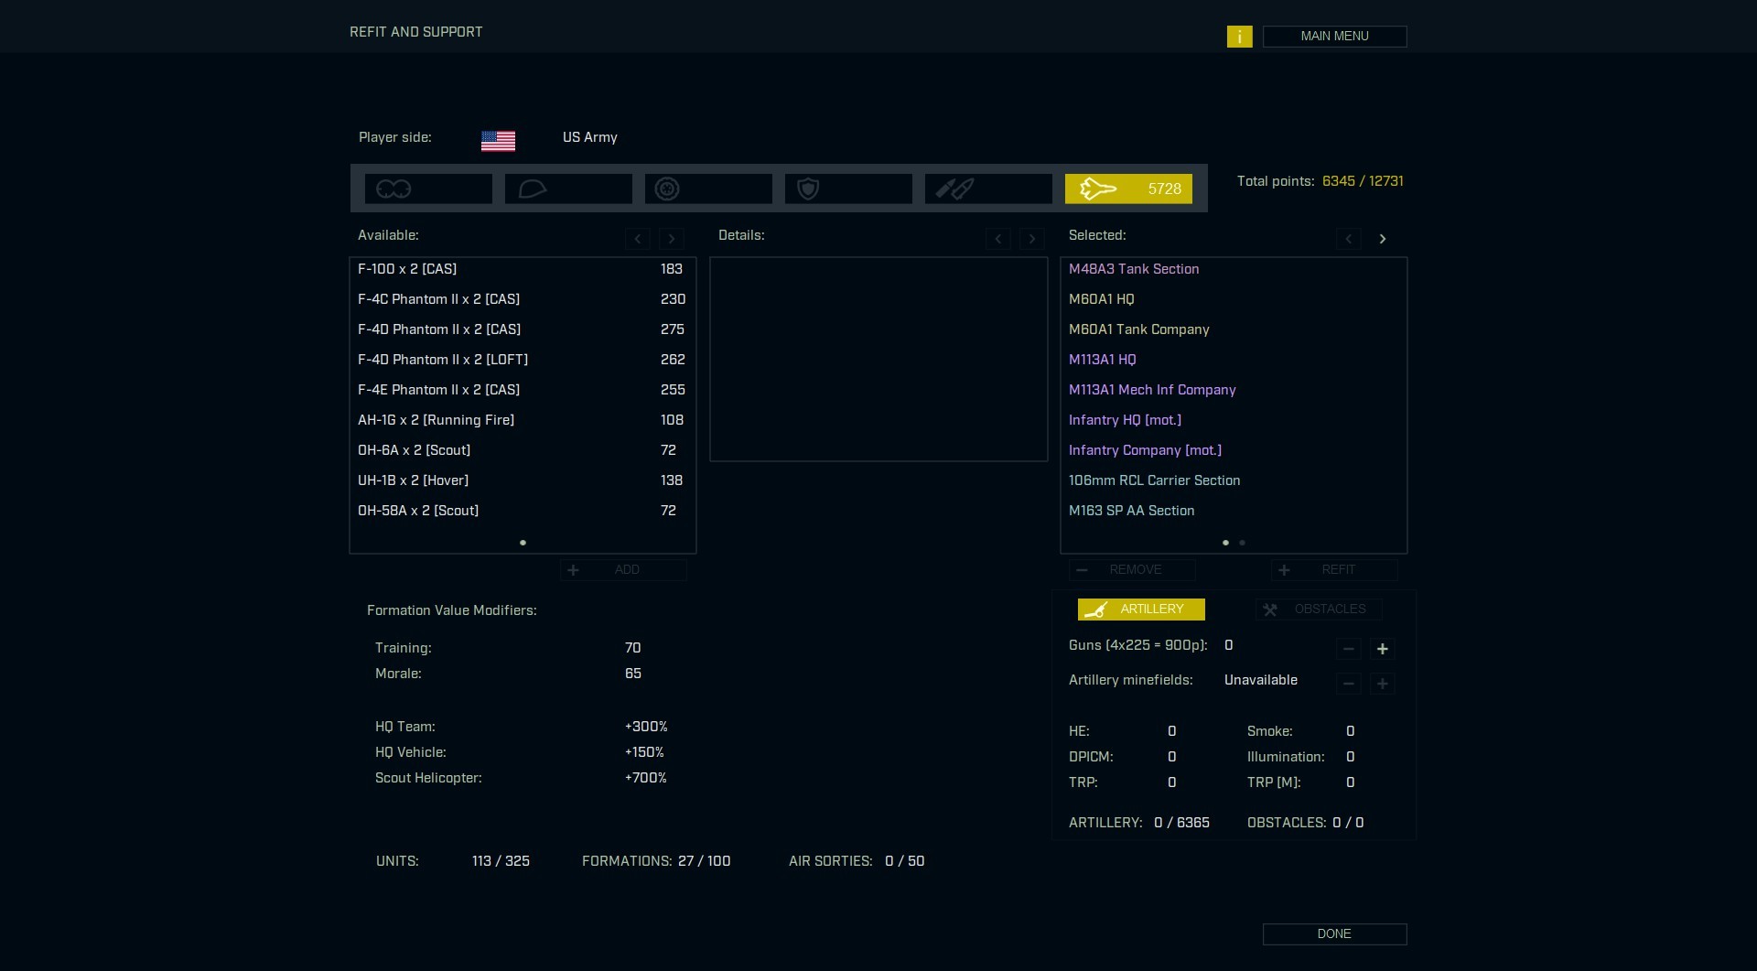Open the Main Menu
Image resolution: width=1757 pixels, height=971 pixels.
pos(1333,37)
